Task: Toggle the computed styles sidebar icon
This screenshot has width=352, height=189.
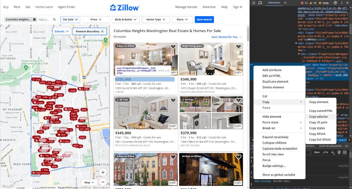Action: pos(345,152)
